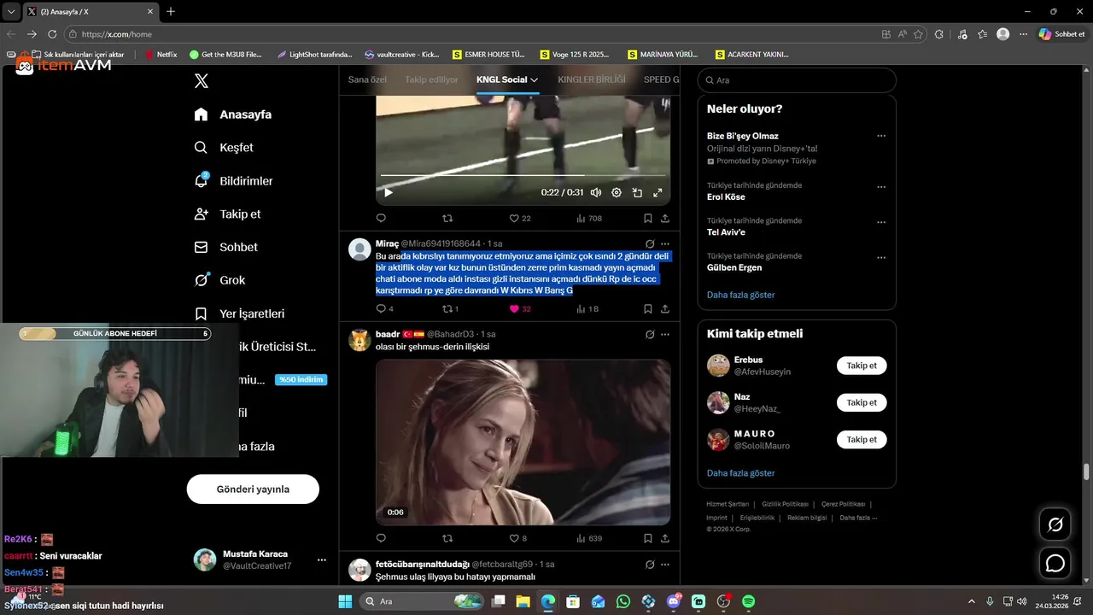Open Copilot Sohbet et button
This screenshot has width=1093, height=615.
click(x=1061, y=34)
